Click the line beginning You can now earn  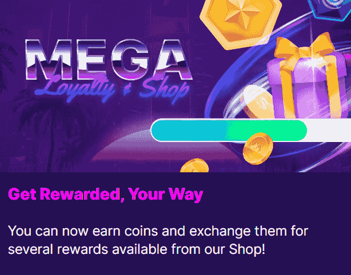pyautogui.click(x=158, y=231)
